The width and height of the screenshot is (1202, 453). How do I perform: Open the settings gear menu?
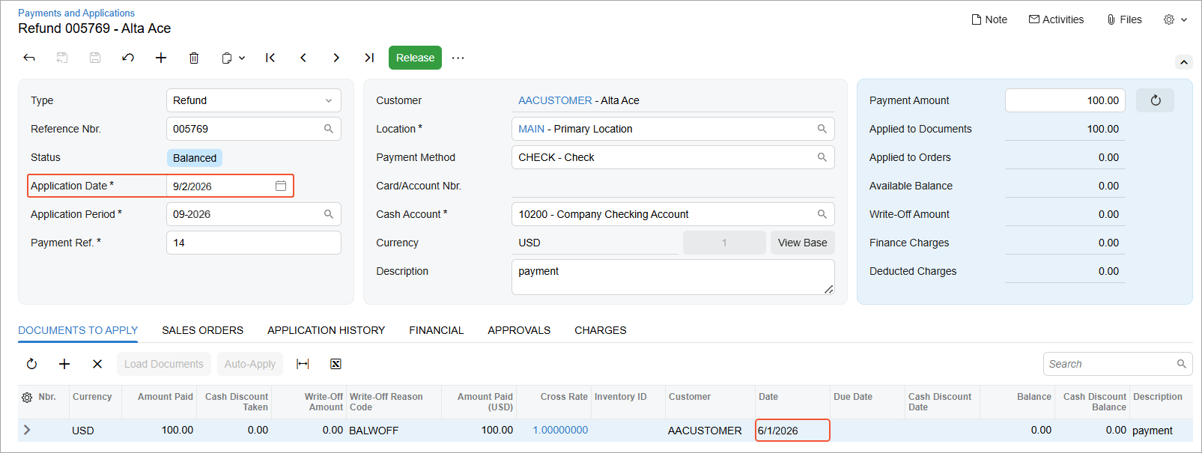click(1175, 19)
